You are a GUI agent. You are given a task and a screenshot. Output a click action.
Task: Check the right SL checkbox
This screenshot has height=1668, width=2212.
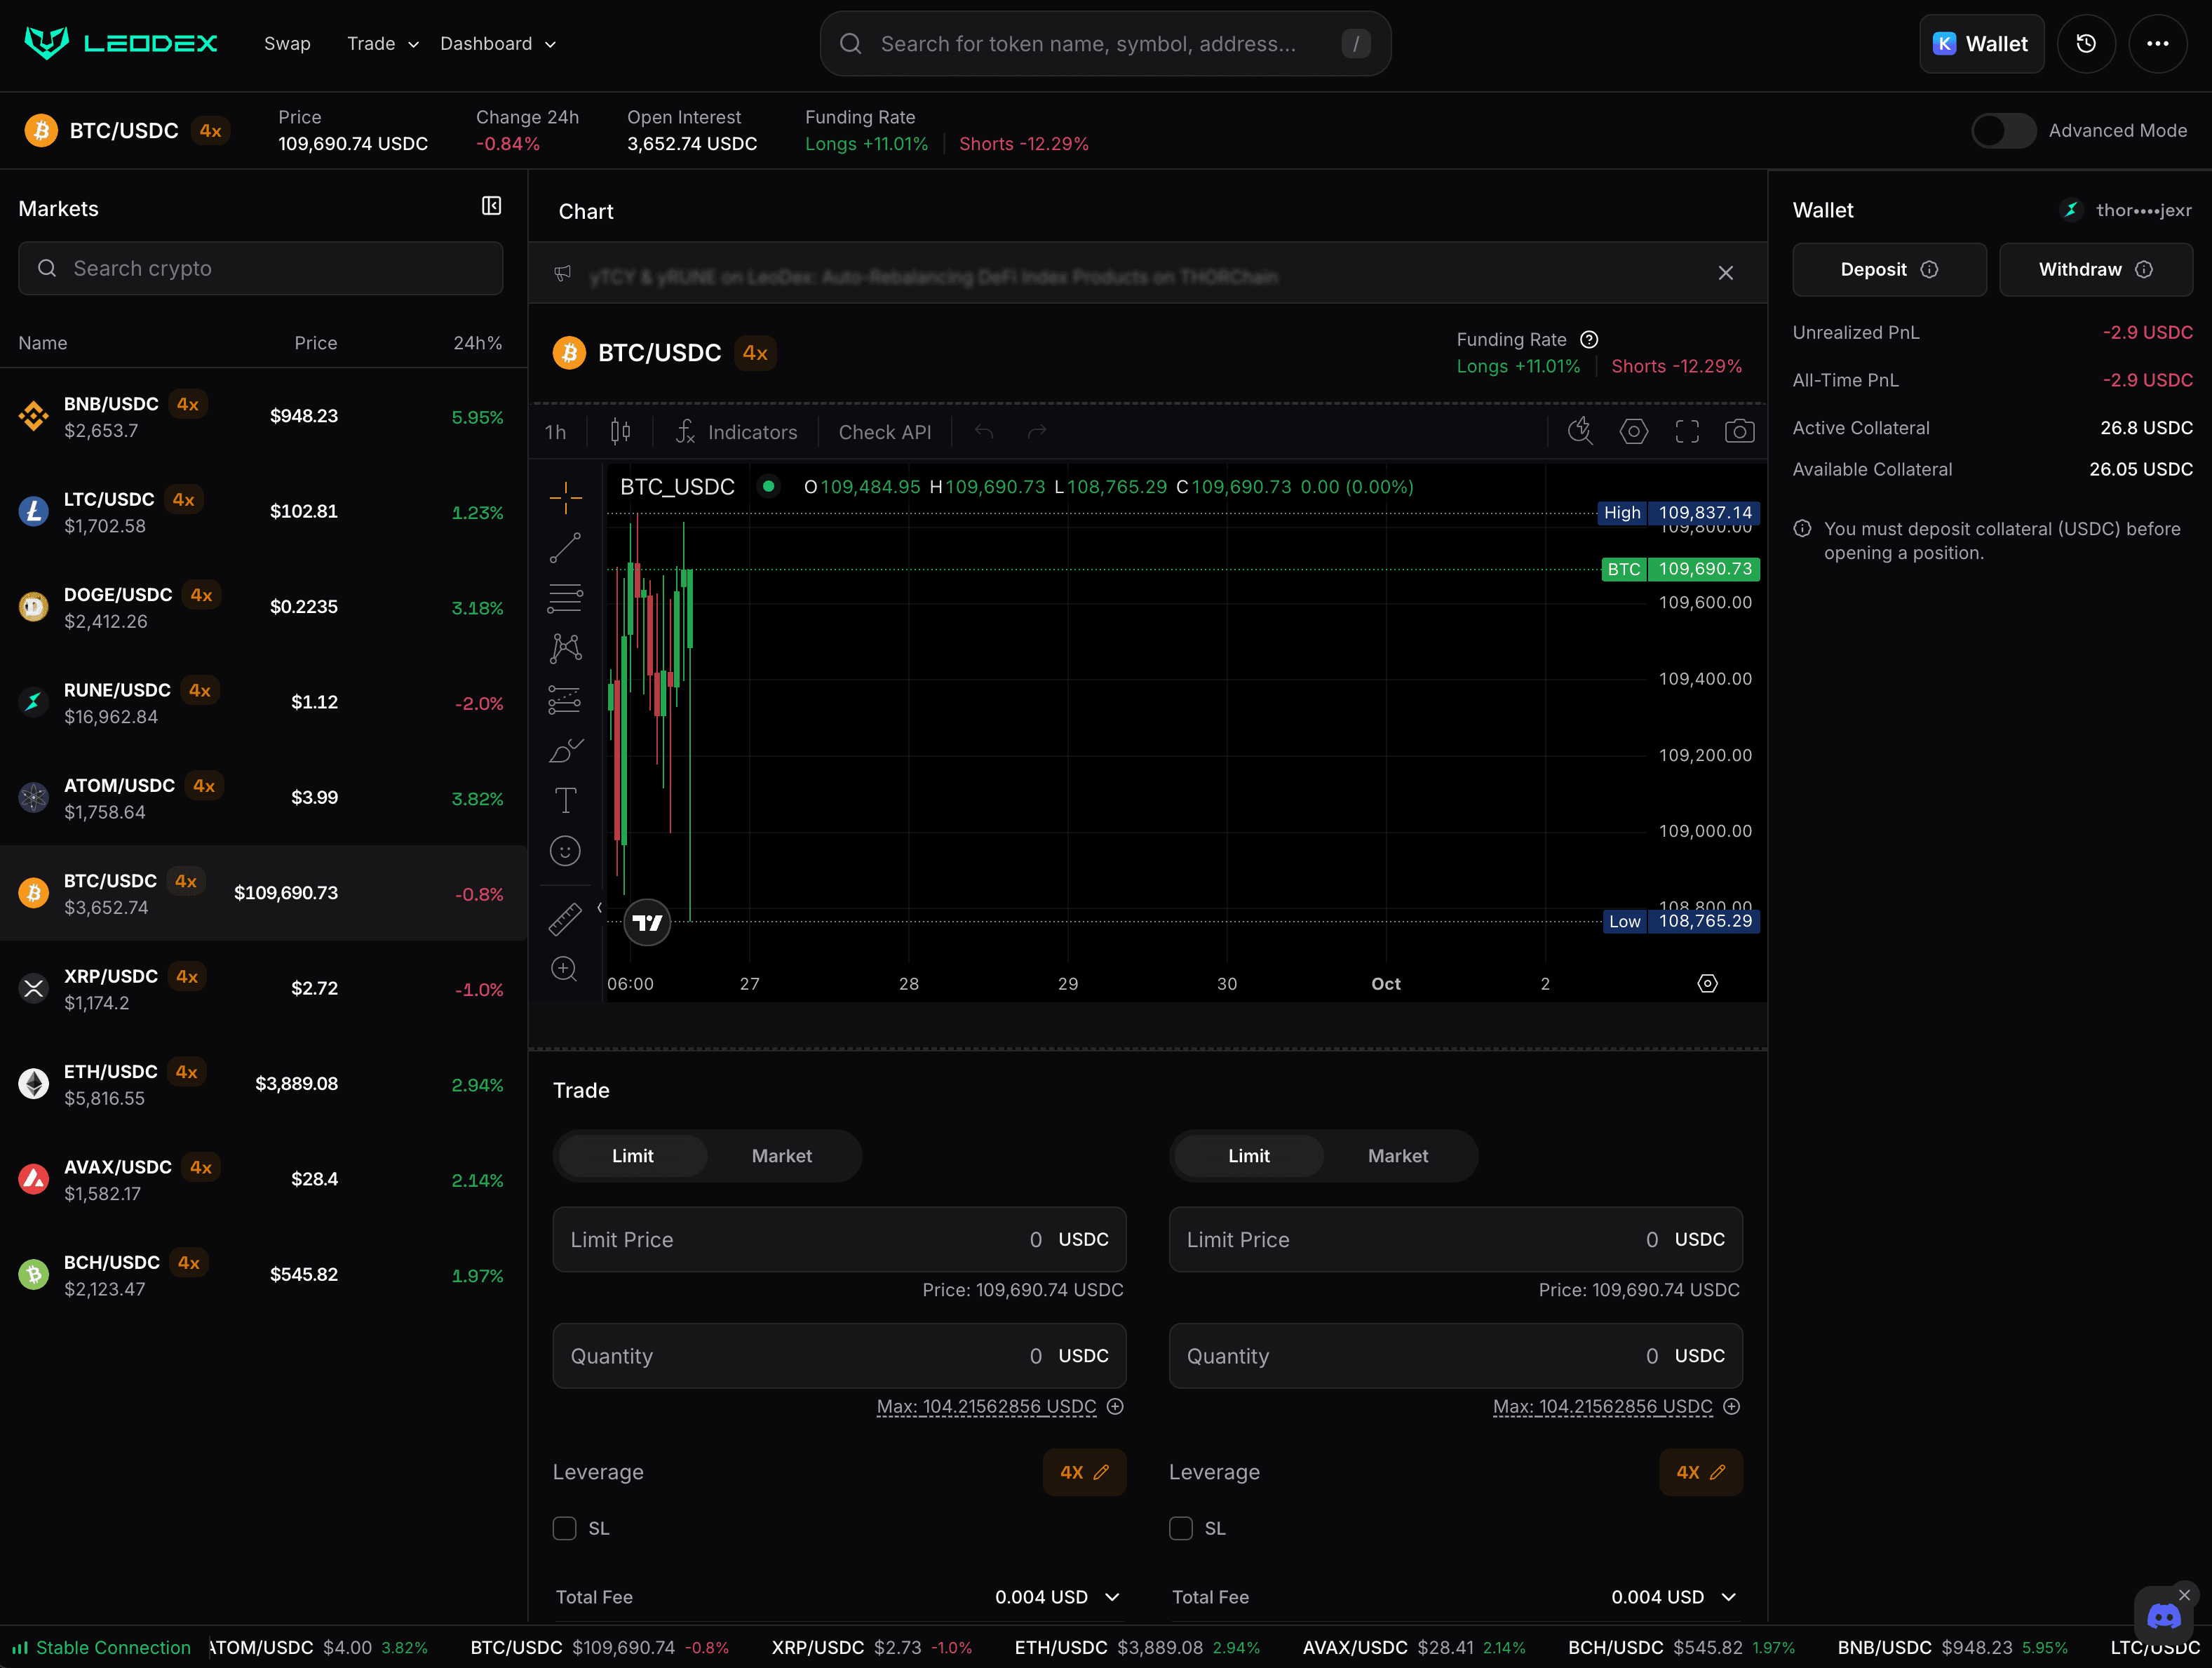coord(1181,1528)
